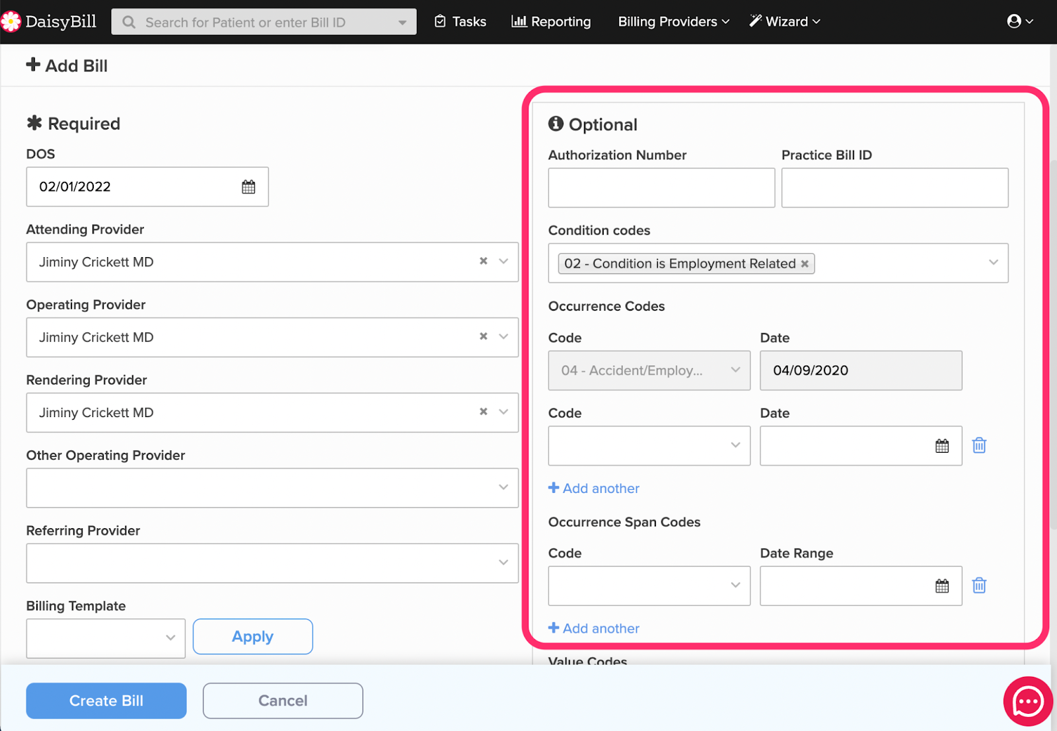This screenshot has width=1057, height=731.
Task: Open the Date Range calendar picker
Action: click(x=942, y=586)
